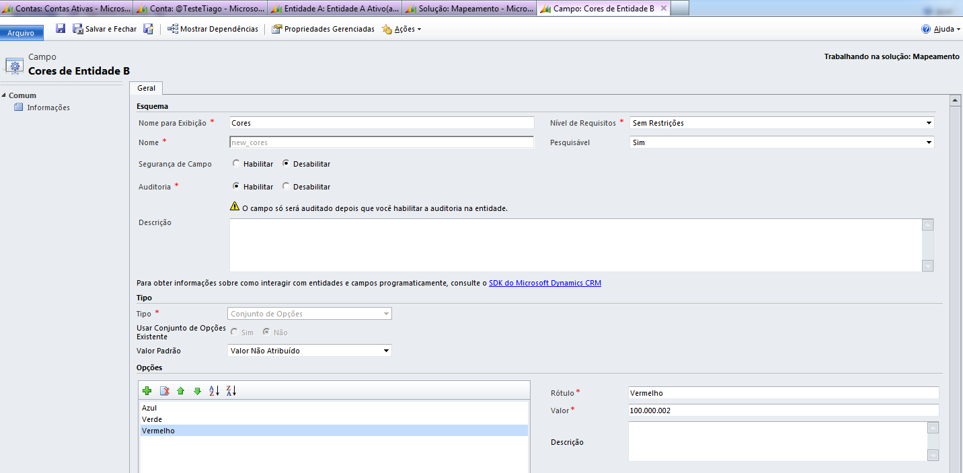The width and height of the screenshot is (963, 473).
Task: Click the Salvar e Fechar button
Action: (x=104, y=29)
